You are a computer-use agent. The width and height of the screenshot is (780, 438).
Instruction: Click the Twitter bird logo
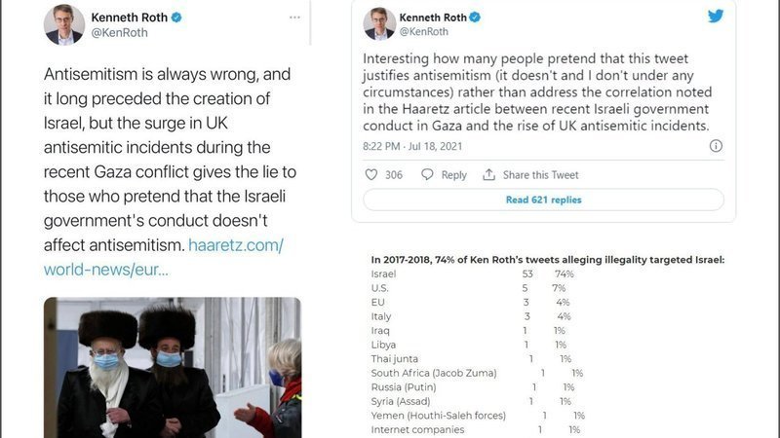click(x=714, y=17)
